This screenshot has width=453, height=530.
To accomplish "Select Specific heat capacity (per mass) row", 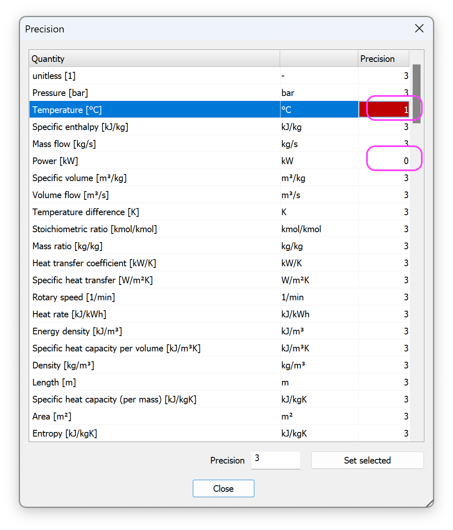I will coord(219,399).
